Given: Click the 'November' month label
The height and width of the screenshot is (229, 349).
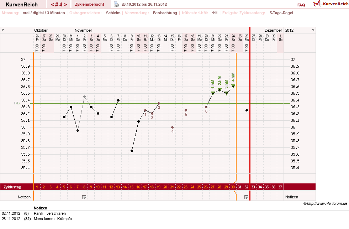Looking at the screenshot, I should [x=83, y=30].
